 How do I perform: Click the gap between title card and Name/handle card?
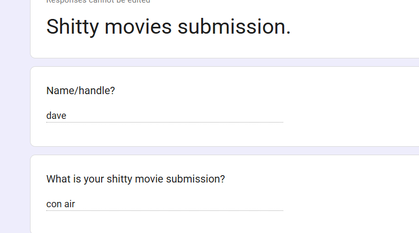click(x=224, y=62)
